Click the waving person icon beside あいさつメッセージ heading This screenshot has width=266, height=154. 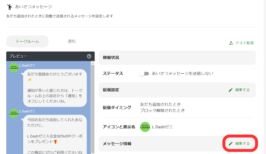10,6
